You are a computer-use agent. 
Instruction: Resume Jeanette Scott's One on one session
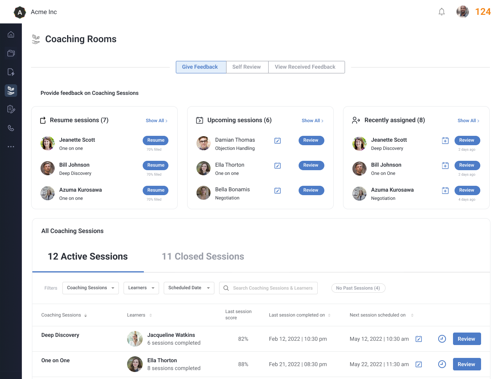coord(156,141)
